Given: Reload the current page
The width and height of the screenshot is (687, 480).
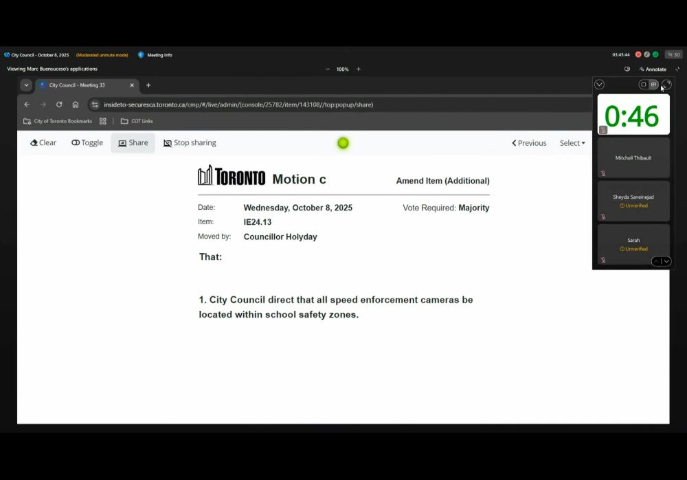Looking at the screenshot, I should [x=59, y=105].
